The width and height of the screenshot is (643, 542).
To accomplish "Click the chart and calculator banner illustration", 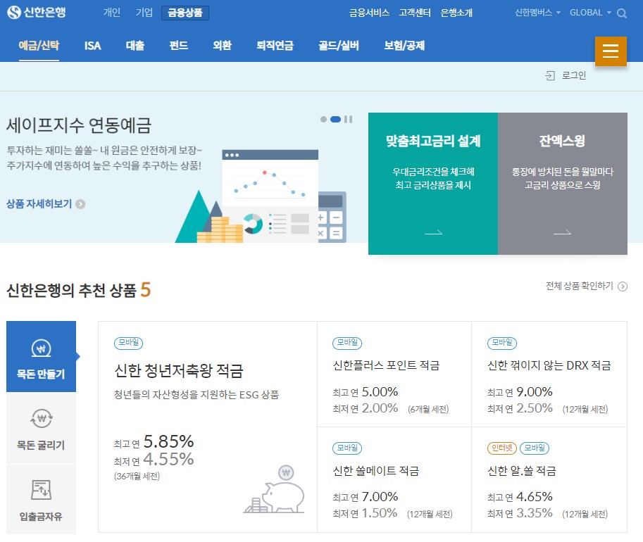I will coord(261,196).
